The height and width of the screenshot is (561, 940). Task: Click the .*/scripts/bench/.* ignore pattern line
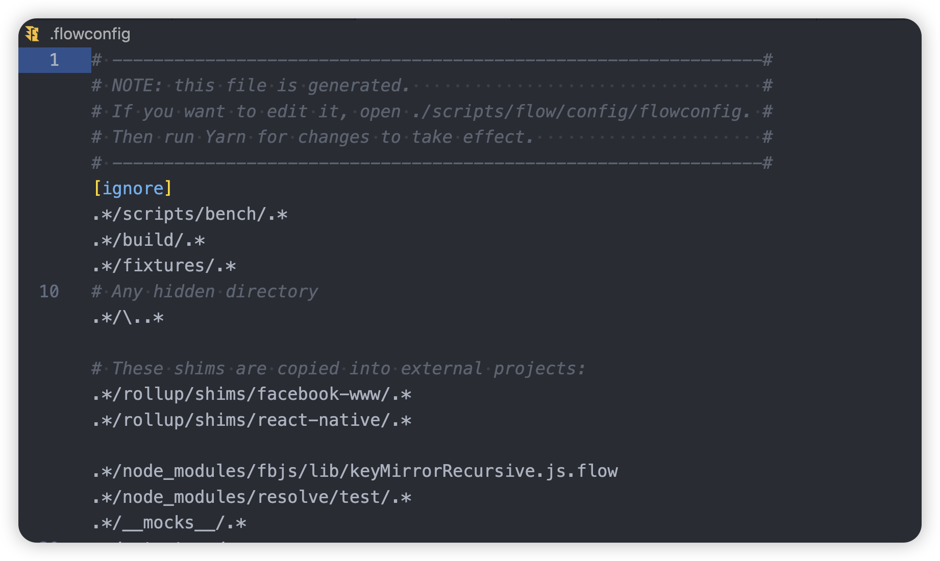pos(190,214)
